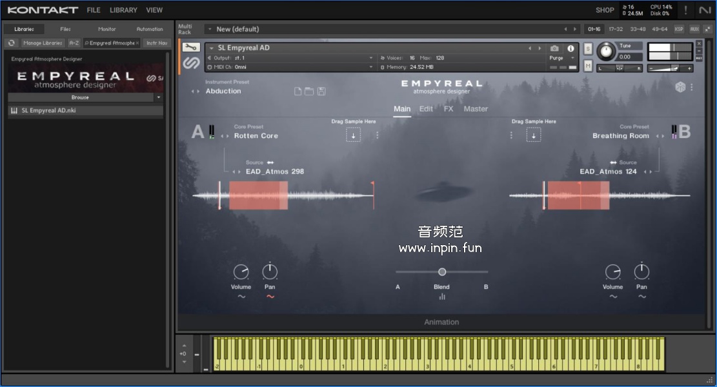This screenshot has height=387, width=717.
Task: Click the exclamation warning icon
Action: [685, 10]
